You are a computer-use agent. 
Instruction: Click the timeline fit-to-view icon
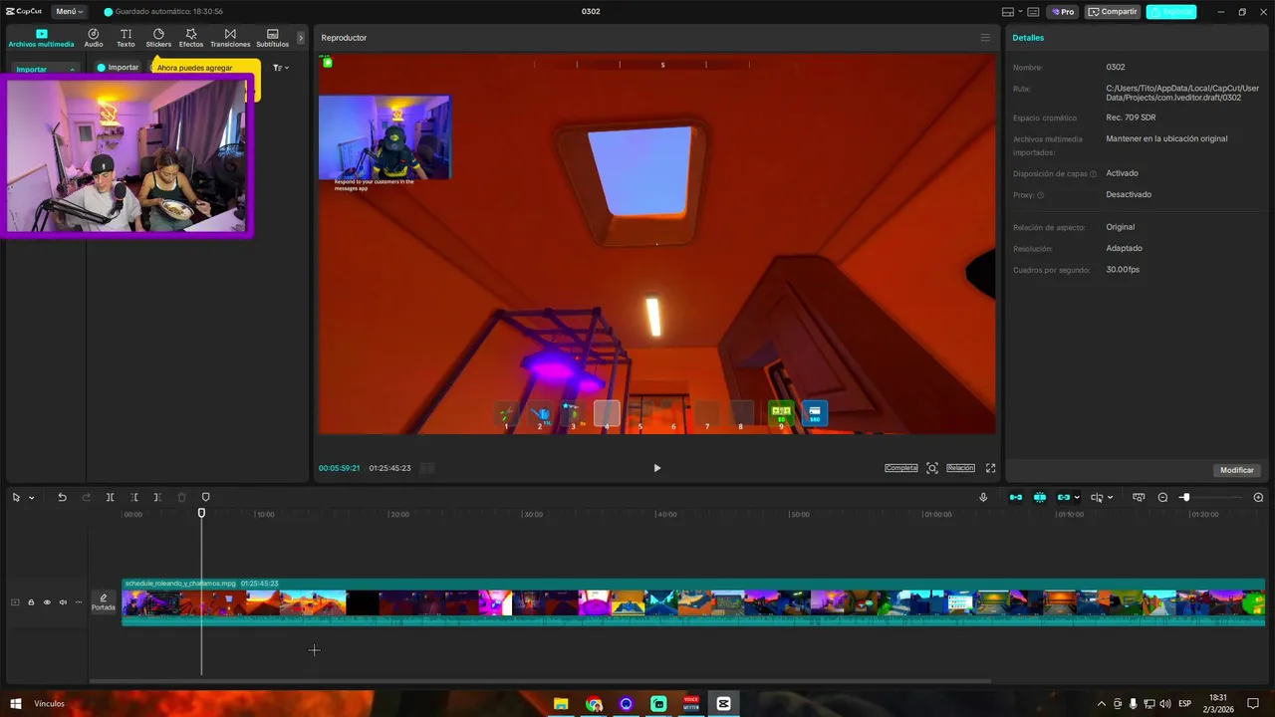point(1140,497)
